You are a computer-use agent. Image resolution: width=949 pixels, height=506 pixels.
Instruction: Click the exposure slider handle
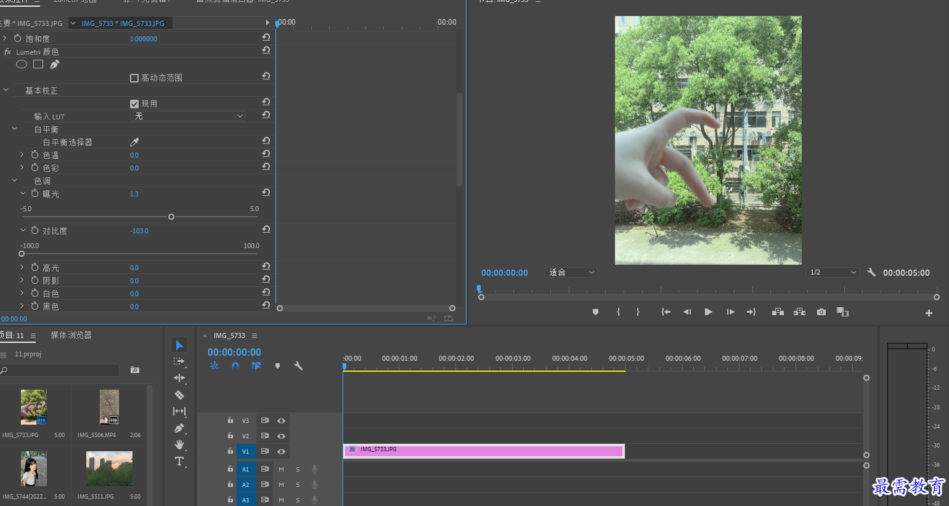pyautogui.click(x=171, y=217)
